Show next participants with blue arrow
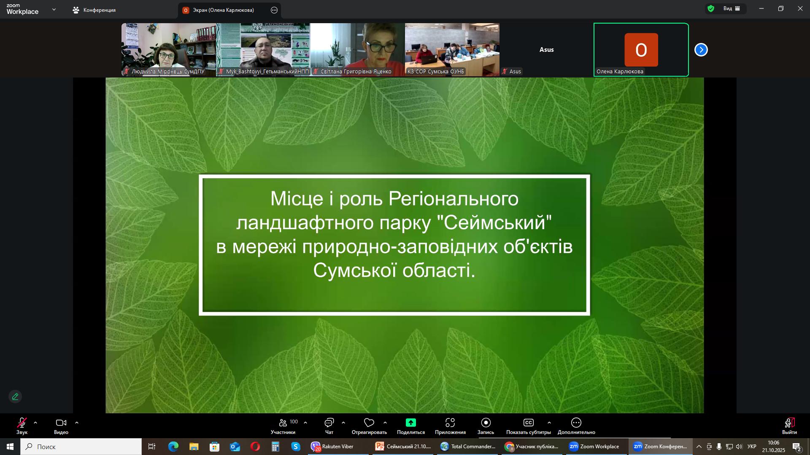810x455 pixels. tap(701, 50)
